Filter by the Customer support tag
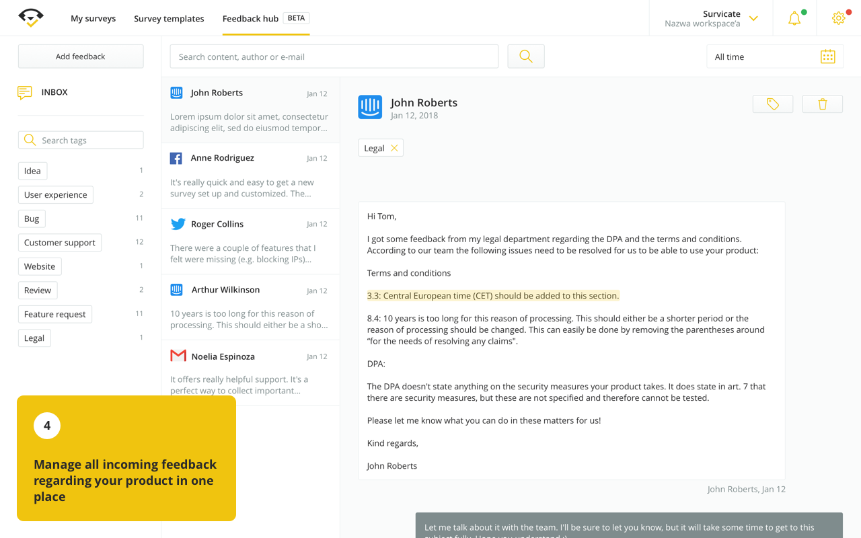This screenshot has width=861, height=538. point(60,242)
